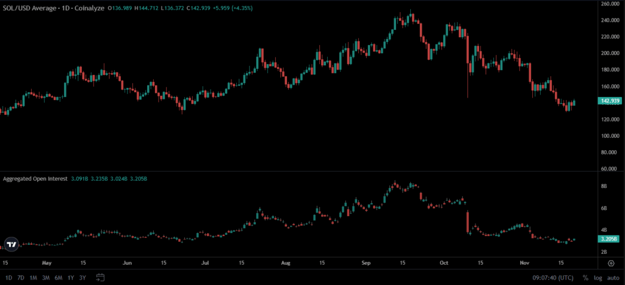Select the 1D time range
This screenshot has height=285, width=625.
[x=9, y=278]
